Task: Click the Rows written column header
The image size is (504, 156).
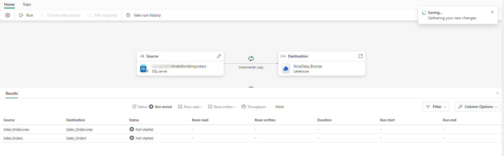Action: 265,120
